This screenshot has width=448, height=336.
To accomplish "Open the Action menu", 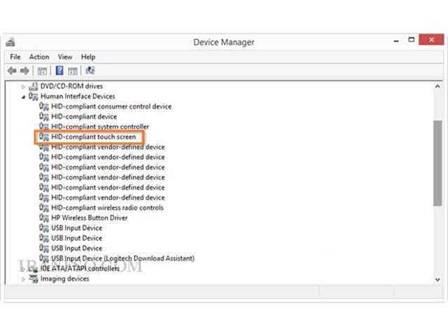I will (x=39, y=57).
